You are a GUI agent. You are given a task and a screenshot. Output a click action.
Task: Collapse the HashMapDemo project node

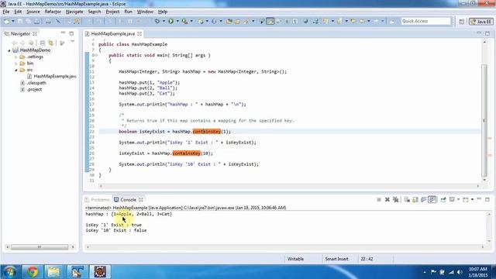9,50
